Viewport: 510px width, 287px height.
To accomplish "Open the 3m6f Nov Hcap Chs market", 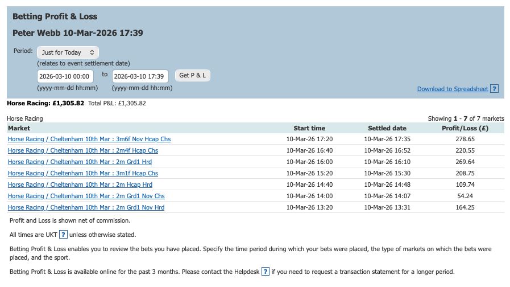I will click(x=89, y=139).
